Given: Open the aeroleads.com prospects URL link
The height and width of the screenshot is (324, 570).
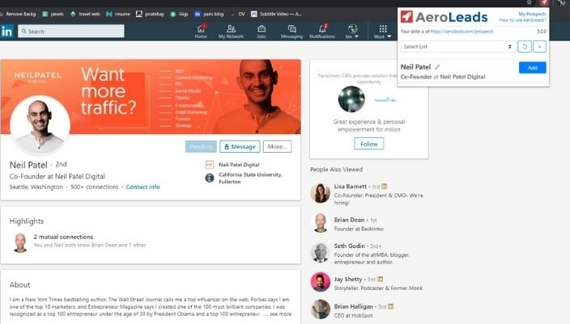Looking at the screenshot, I should [x=462, y=32].
